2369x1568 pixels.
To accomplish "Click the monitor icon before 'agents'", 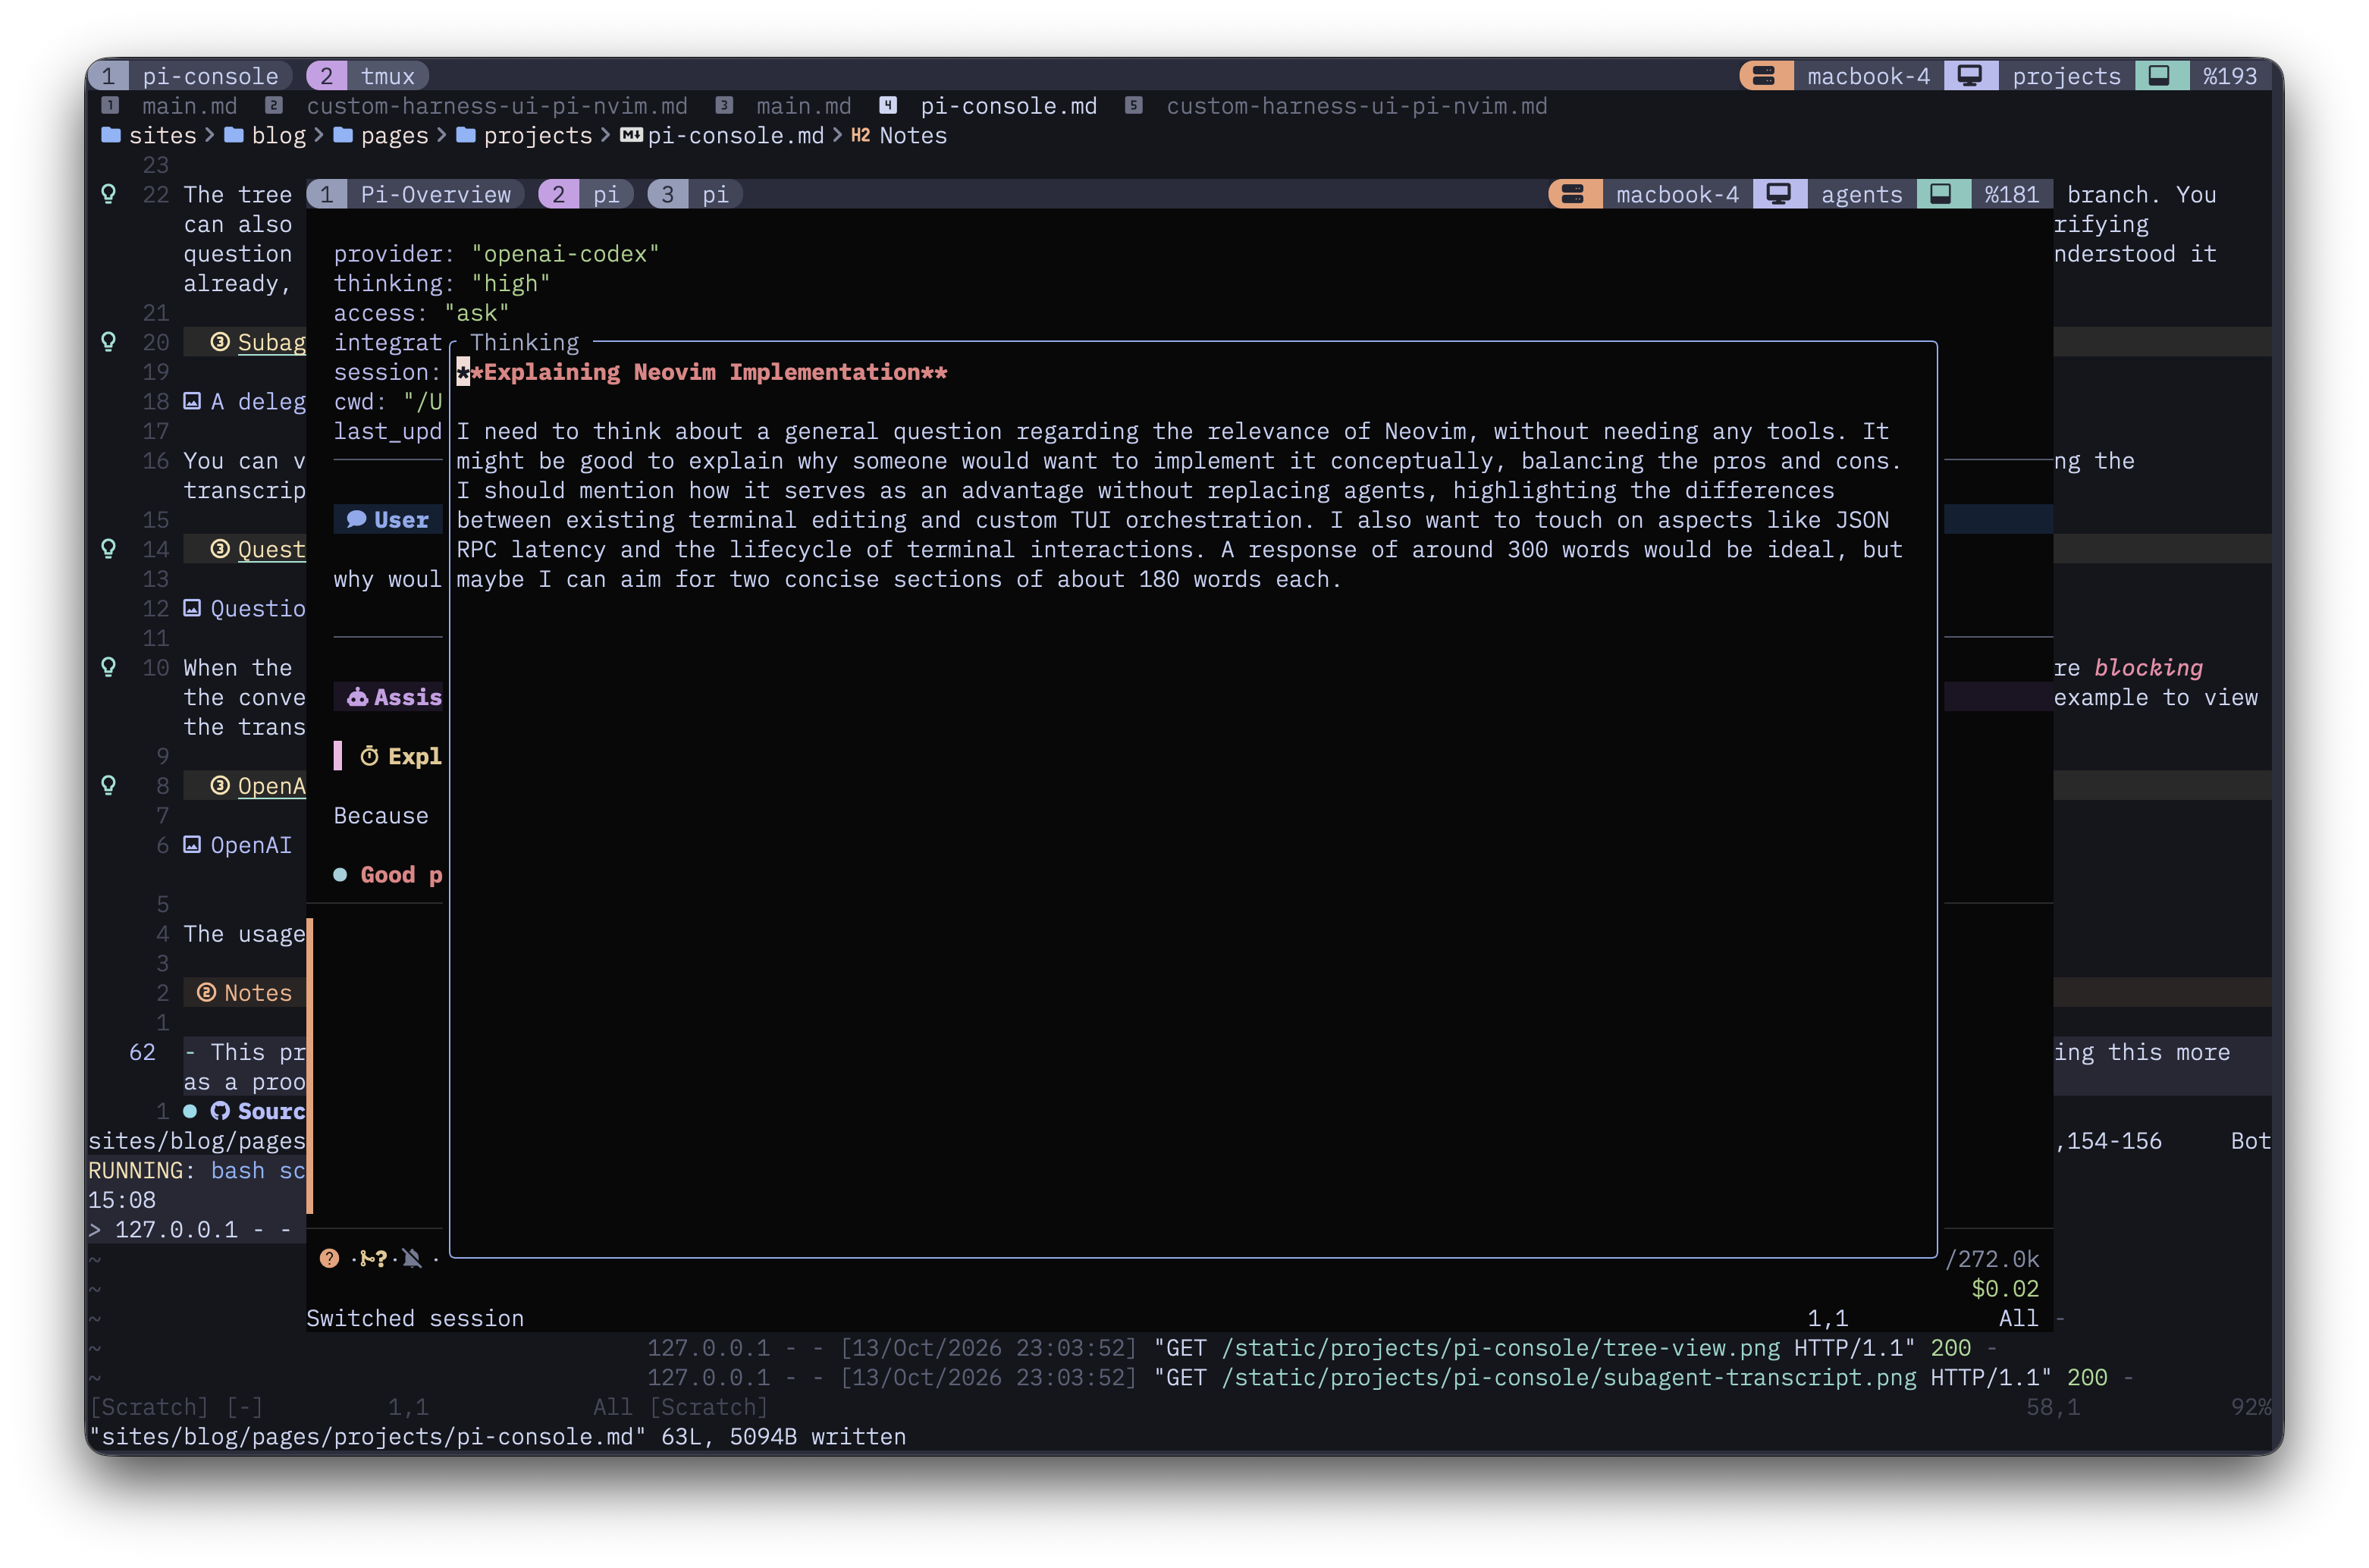I will 1779,194.
